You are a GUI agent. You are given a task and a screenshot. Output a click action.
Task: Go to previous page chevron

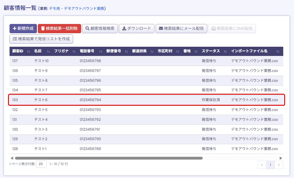(x=262, y=165)
